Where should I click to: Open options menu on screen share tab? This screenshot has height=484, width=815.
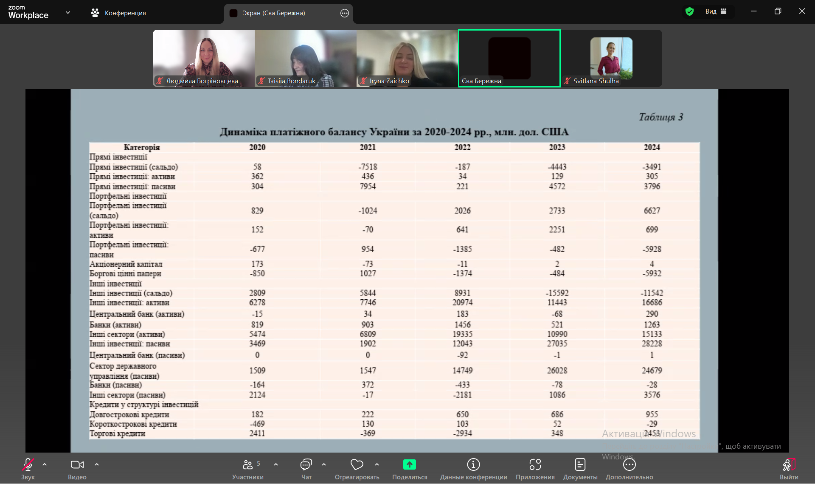[345, 13]
